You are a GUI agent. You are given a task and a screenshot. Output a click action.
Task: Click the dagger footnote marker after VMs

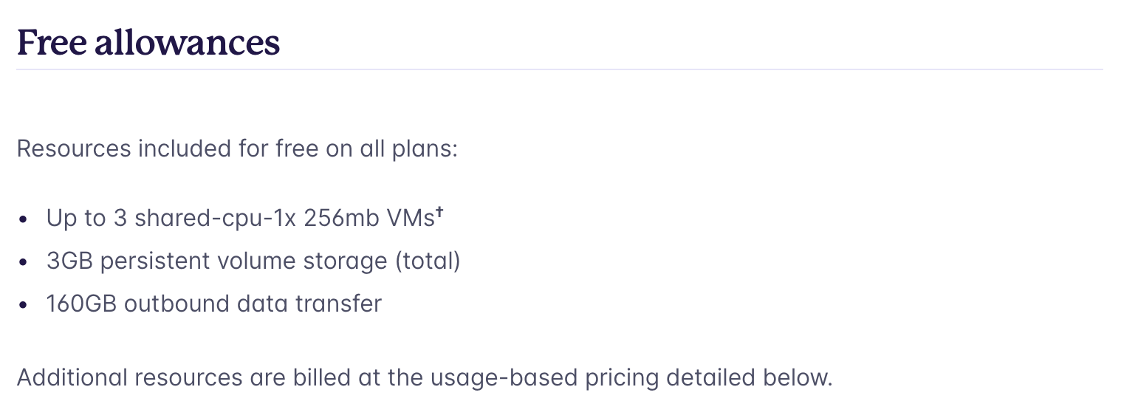pyautogui.click(x=439, y=213)
